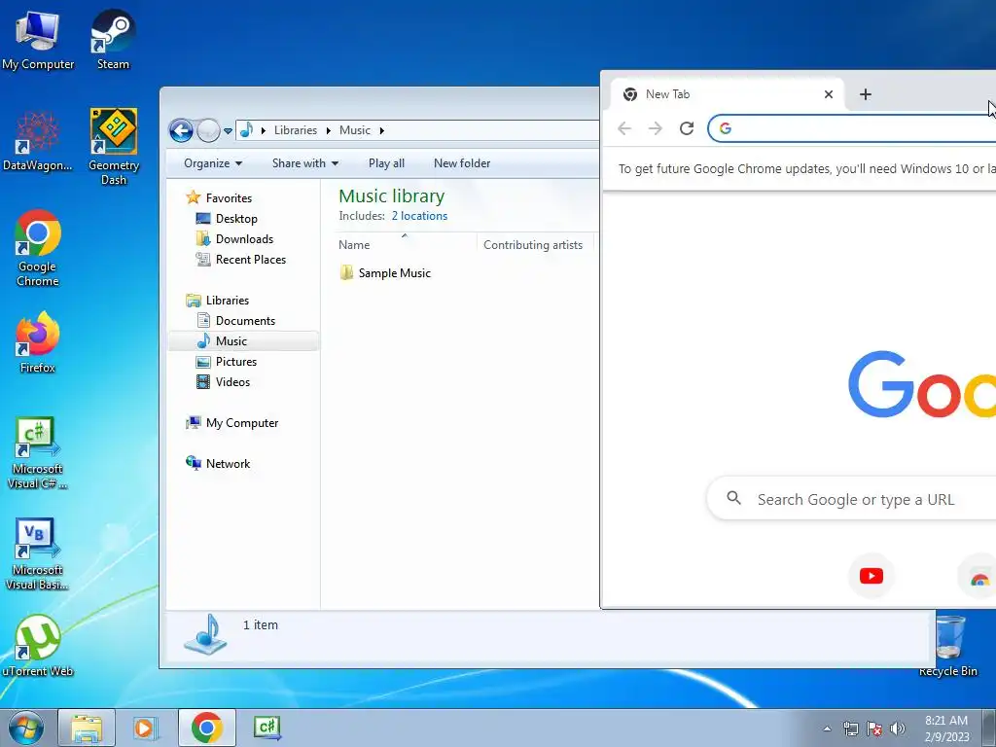Select the New Tab tab in Chrome
Screen dimensions: 996x747
727,94
